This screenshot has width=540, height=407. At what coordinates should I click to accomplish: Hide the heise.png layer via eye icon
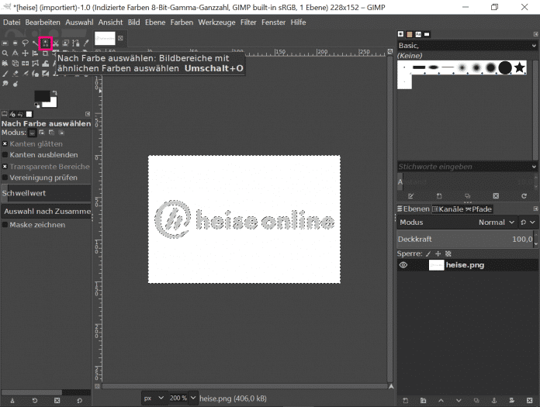[x=403, y=264]
